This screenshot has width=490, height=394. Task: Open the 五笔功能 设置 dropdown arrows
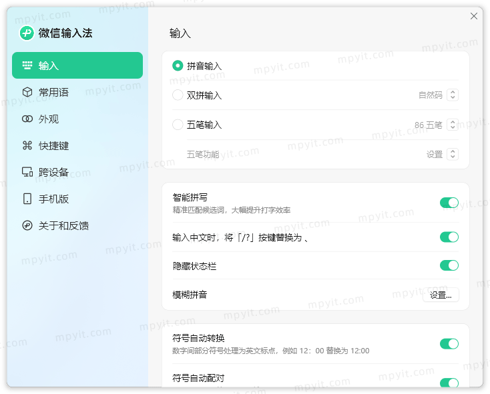(x=453, y=154)
